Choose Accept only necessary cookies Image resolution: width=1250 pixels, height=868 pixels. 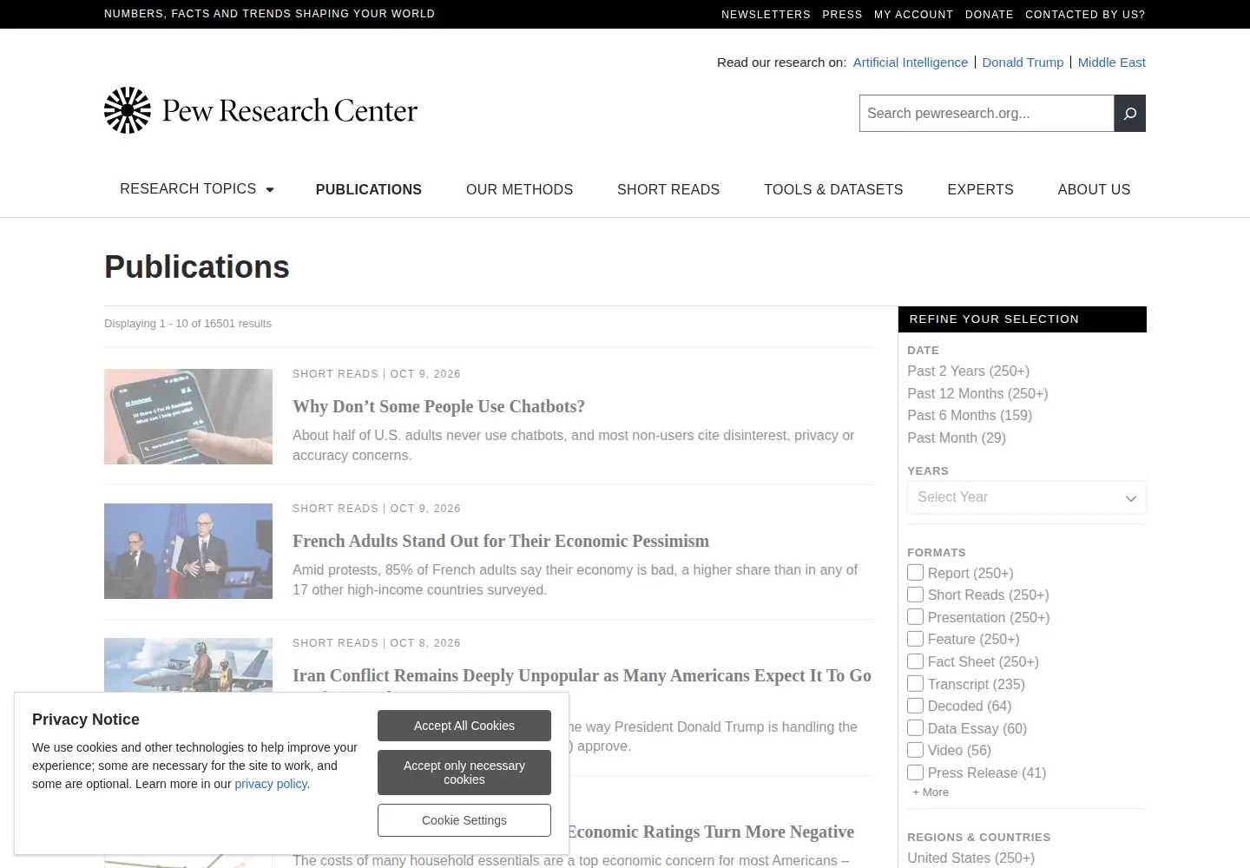point(464,773)
